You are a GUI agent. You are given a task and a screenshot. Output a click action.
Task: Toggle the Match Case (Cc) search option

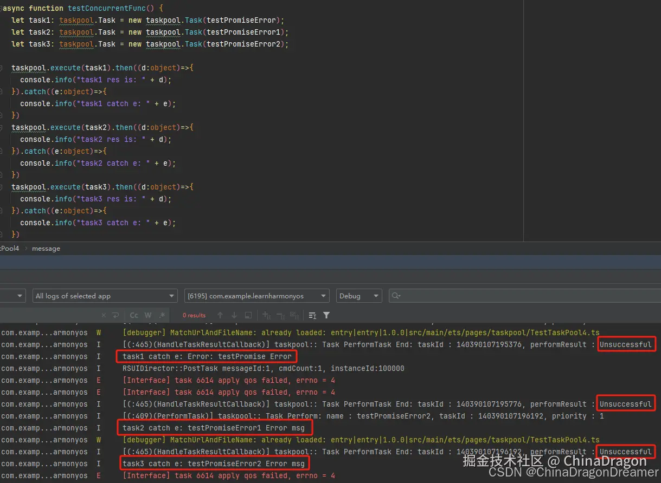tap(134, 315)
